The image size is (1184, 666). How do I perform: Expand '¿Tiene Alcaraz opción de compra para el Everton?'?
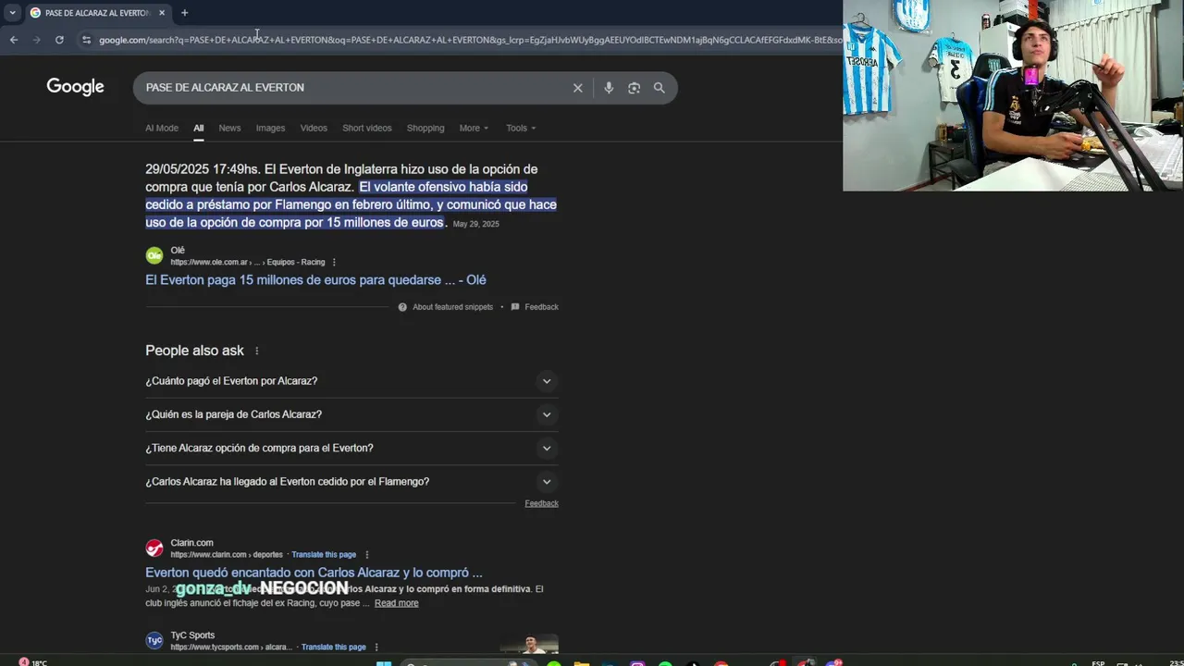click(x=351, y=448)
